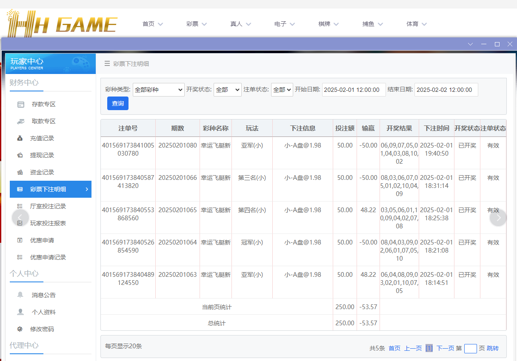Image resolution: width=517 pixels, height=361 pixels.
Task: Click the 开始日期 start date field
Action: point(354,90)
